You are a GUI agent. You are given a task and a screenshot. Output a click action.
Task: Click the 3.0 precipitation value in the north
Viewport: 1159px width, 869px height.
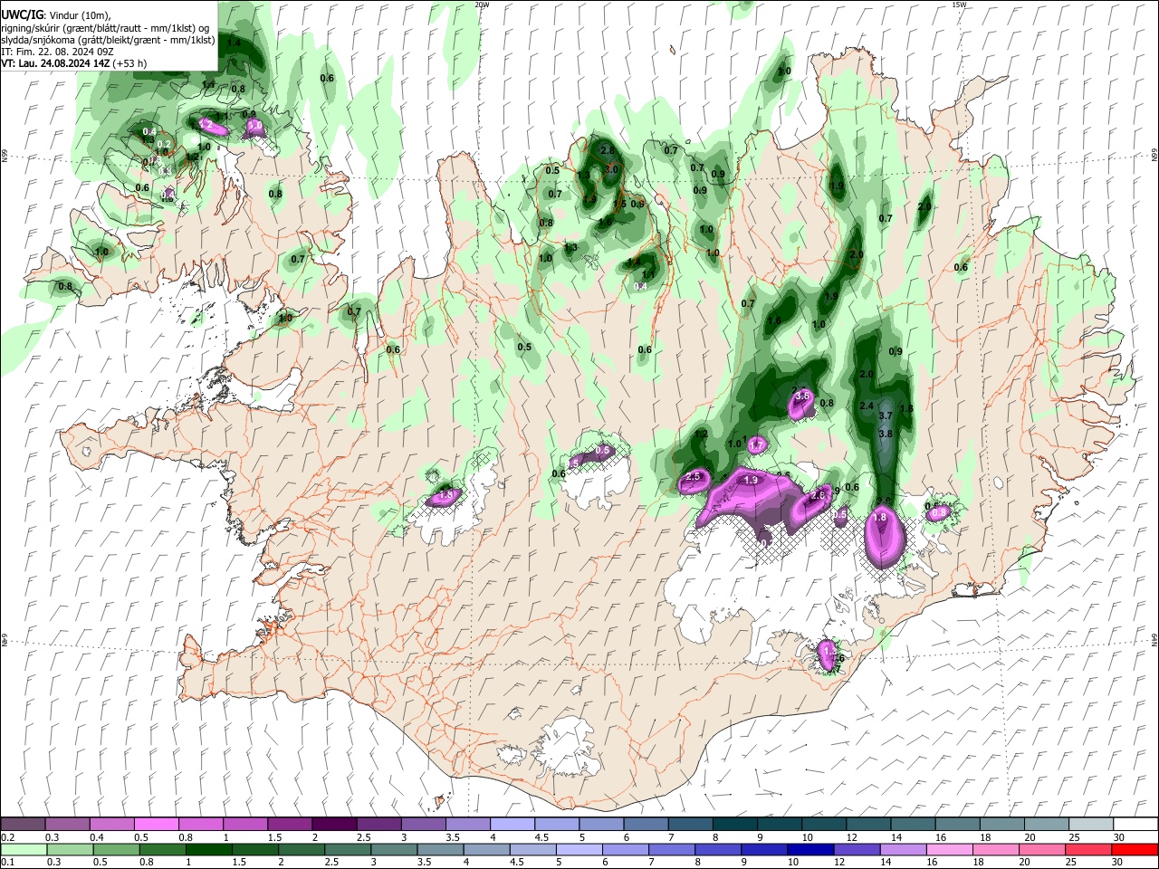611,169
